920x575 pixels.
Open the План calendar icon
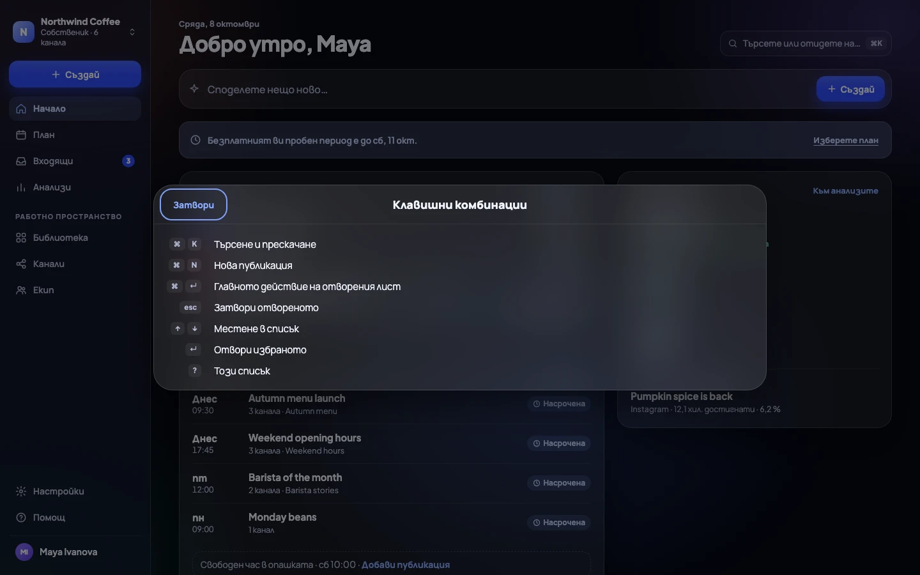(21, 135)
